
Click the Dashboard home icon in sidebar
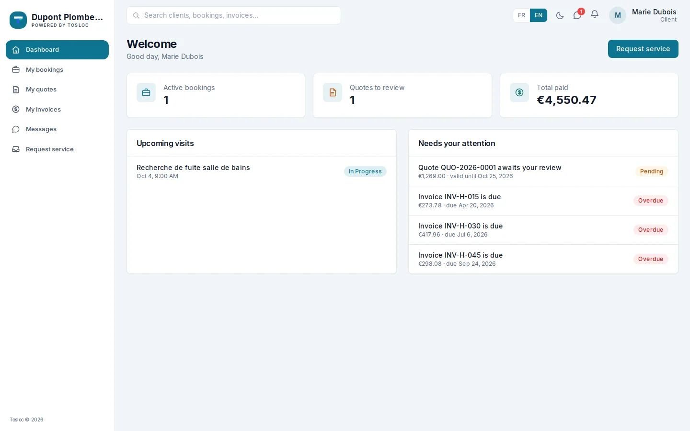[x=16, y=50]
